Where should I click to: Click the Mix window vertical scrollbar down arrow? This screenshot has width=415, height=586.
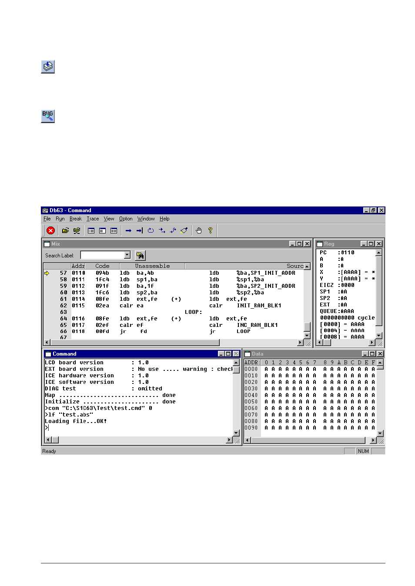(307, 336)
